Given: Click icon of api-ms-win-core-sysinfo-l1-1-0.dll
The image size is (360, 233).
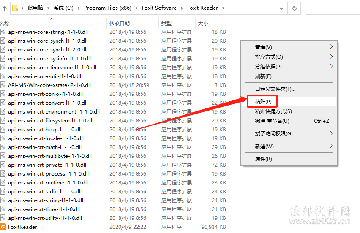Looking at the screenshot, I should 3,59.
